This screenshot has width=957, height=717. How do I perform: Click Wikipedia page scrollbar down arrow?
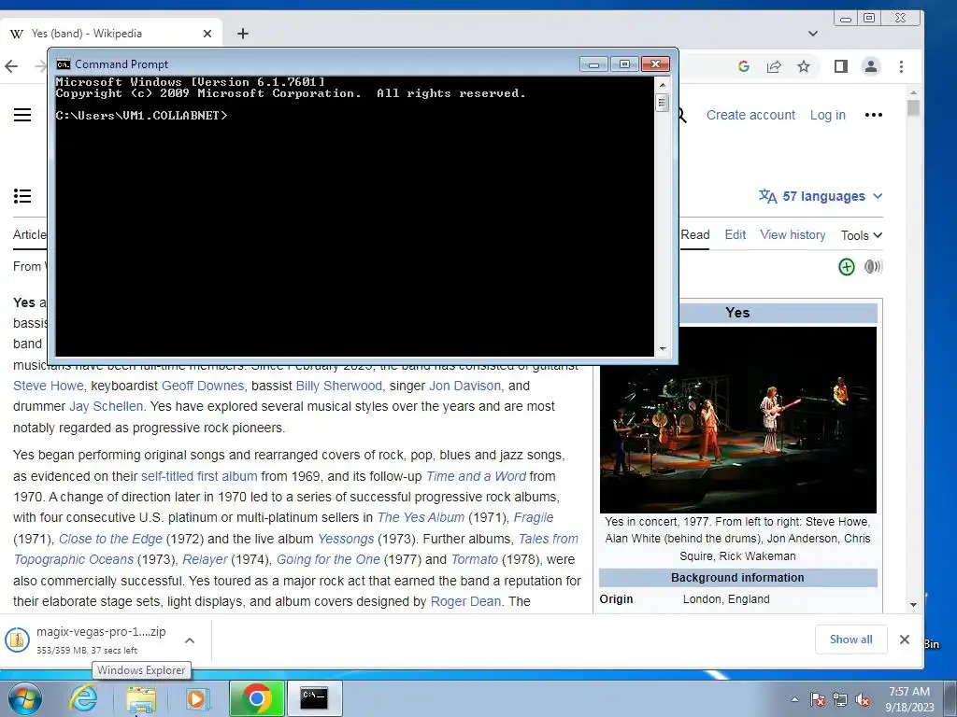pos(914,605)
